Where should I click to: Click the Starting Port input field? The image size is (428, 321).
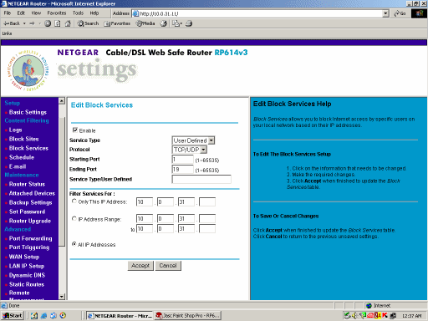(x=182, y=160)
